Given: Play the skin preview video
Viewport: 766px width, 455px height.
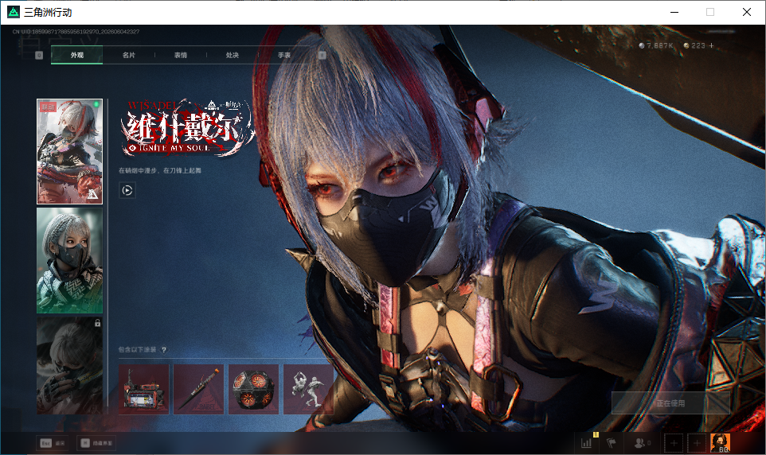Looking at the screenshot, I should tap(127, 190).
